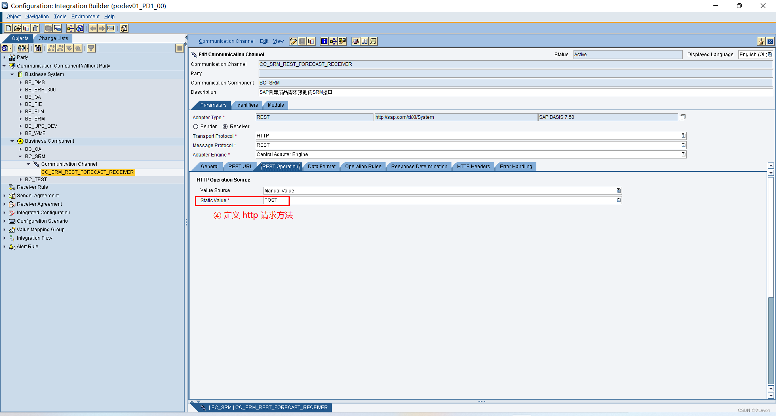Image resolution: width=776 pixels, height=416 pixels.
Task: Open the Transport Protocol dropdown
Action: pyautogui.click(x=683, y=136)
